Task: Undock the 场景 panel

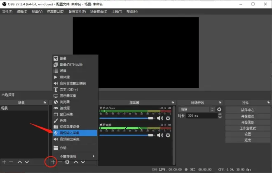Action: click(x=45, y=103)
